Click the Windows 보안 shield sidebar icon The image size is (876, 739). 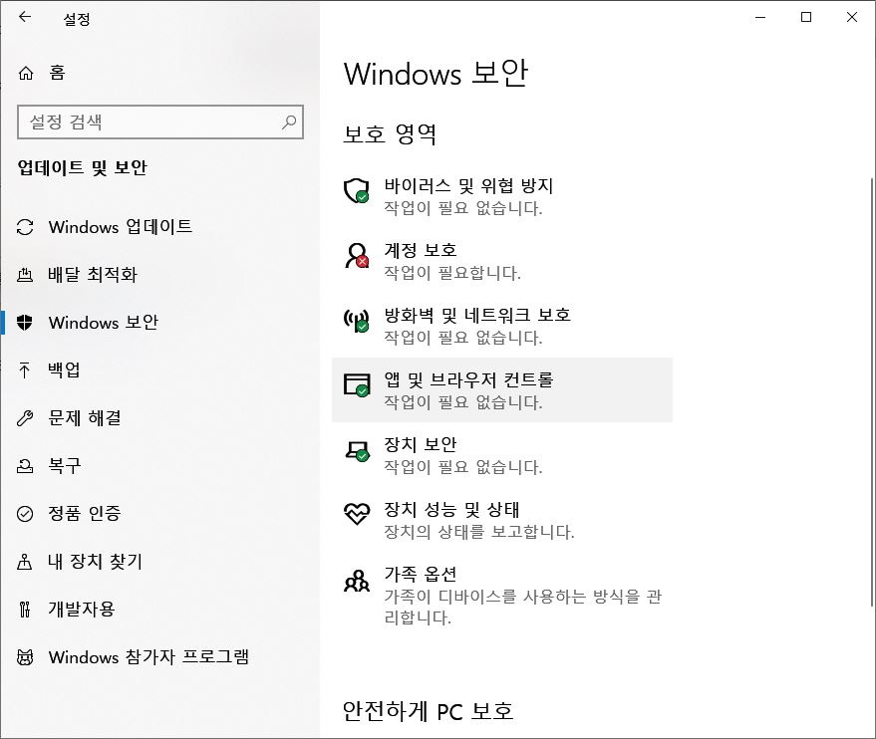coord(25,323)
